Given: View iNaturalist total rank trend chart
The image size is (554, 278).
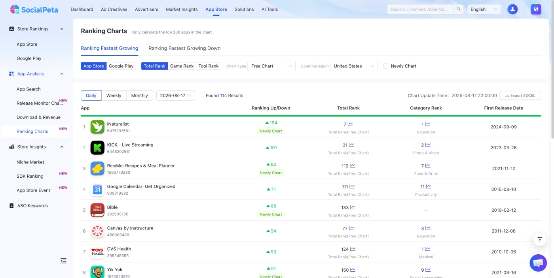Looking at the screenshot, I should tap(350, 124).
